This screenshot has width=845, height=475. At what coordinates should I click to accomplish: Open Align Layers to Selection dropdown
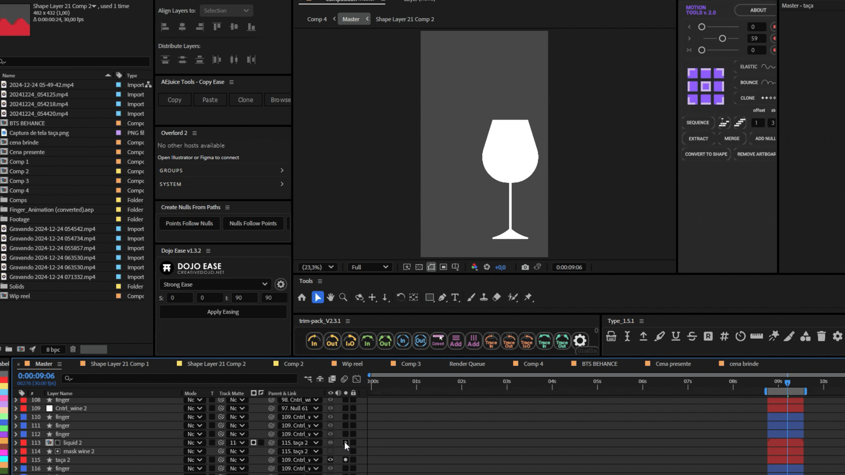[x=226, y=11]
